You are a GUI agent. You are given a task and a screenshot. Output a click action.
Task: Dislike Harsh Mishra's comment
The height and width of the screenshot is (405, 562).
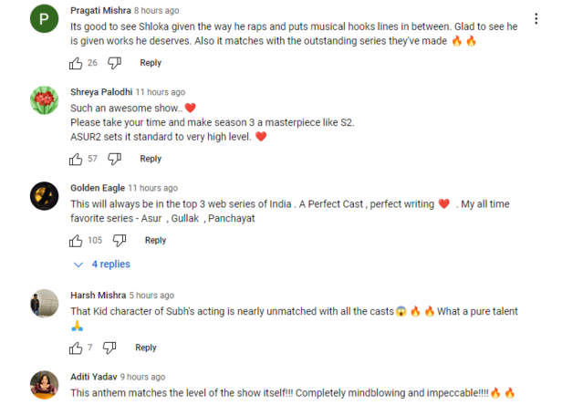coord(109,348)
